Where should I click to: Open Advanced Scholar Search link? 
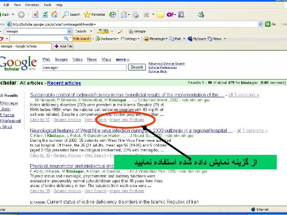[166, 64]
